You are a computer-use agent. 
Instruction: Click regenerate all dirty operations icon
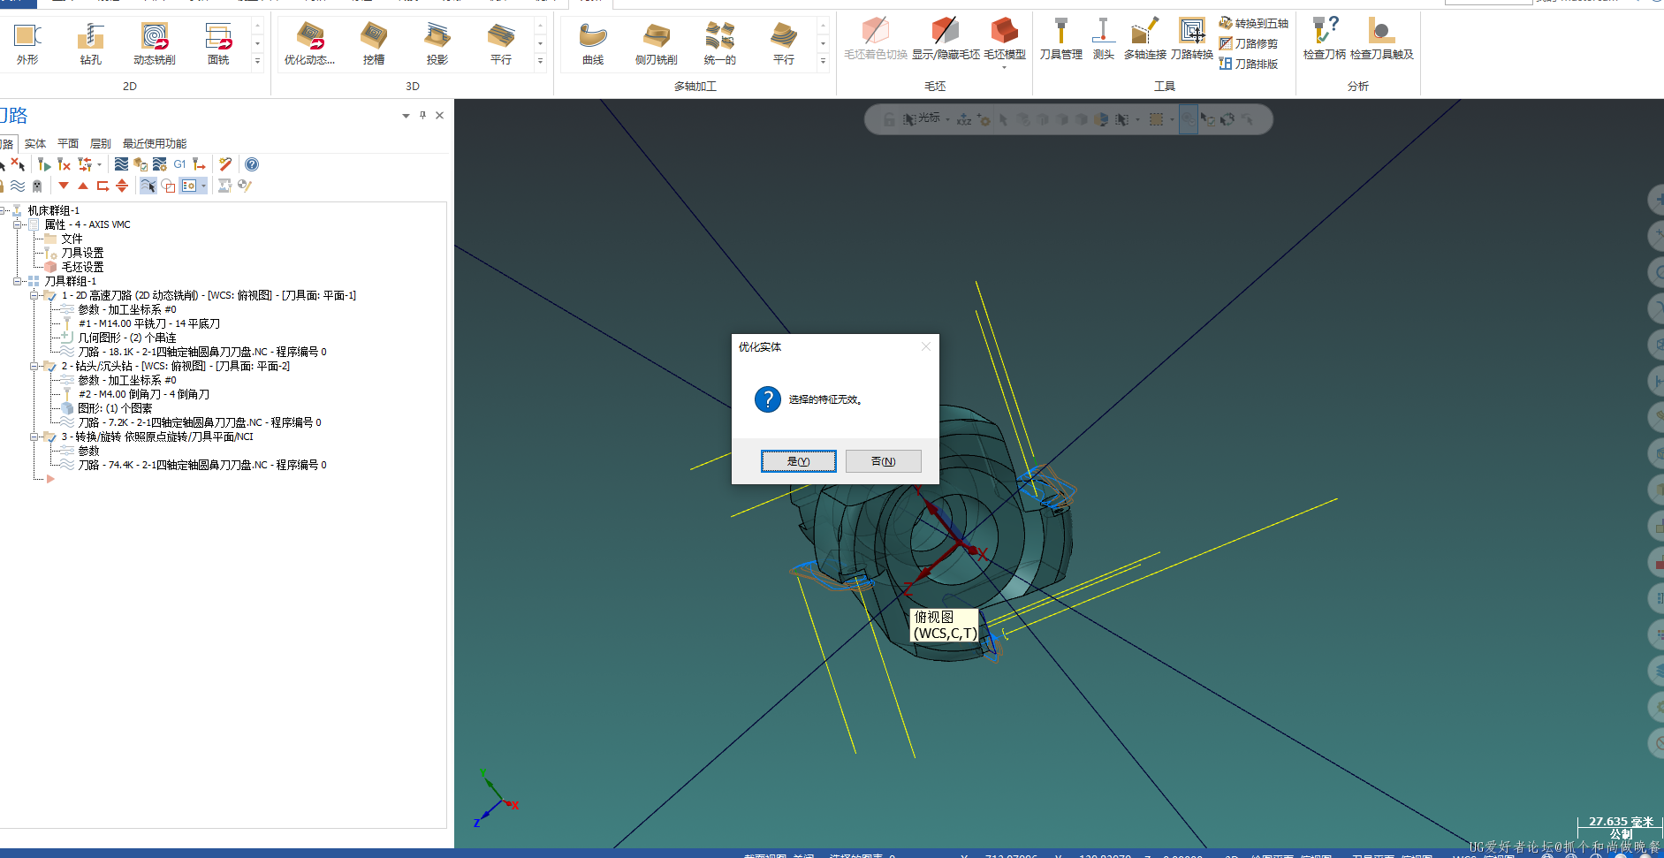tap(64, 164)
